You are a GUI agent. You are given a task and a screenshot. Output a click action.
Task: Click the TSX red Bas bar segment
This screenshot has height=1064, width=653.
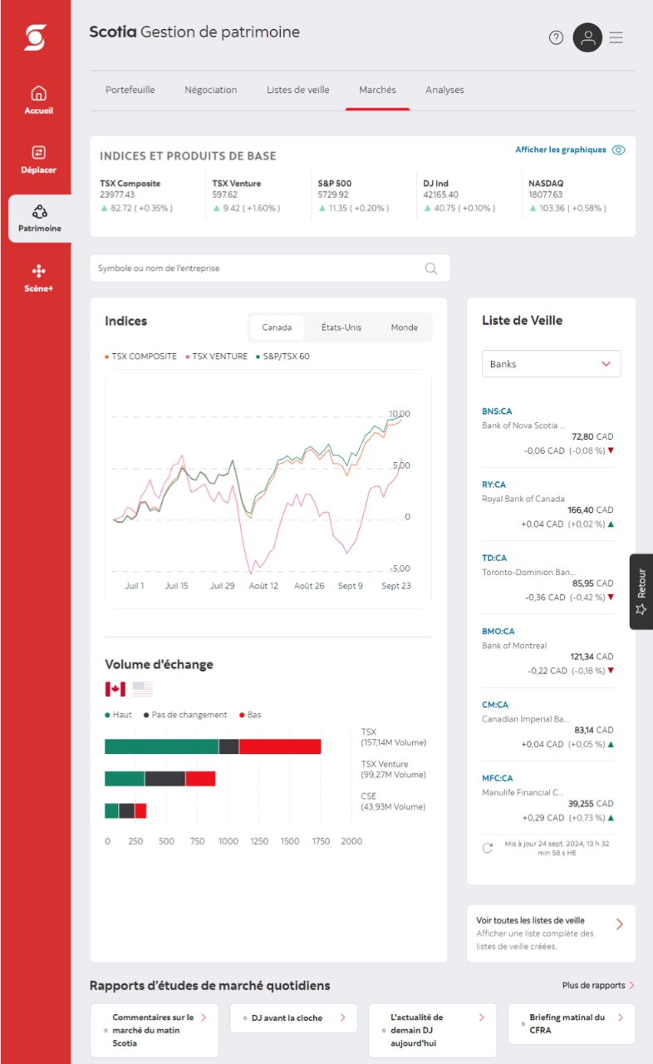point(280,746)
